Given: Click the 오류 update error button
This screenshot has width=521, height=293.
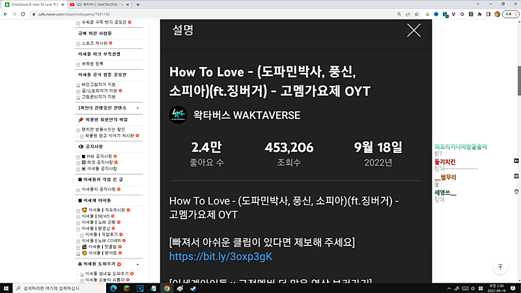Looking at the screenshot, I should (511, 14).
